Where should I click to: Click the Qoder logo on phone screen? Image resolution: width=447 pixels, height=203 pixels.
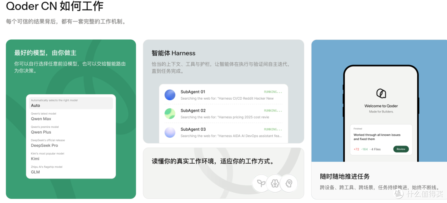point(381,93)
